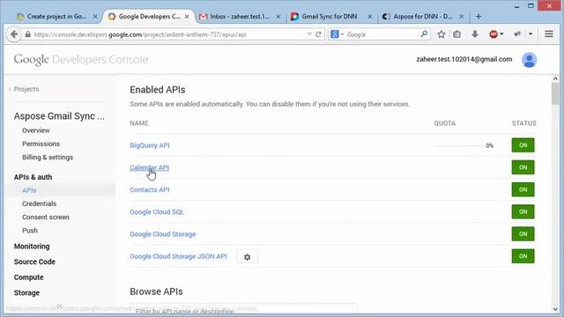Focus the Google search box
This screenshot has height=317, width=564.
pyautogui.click(x=382, y=34)
